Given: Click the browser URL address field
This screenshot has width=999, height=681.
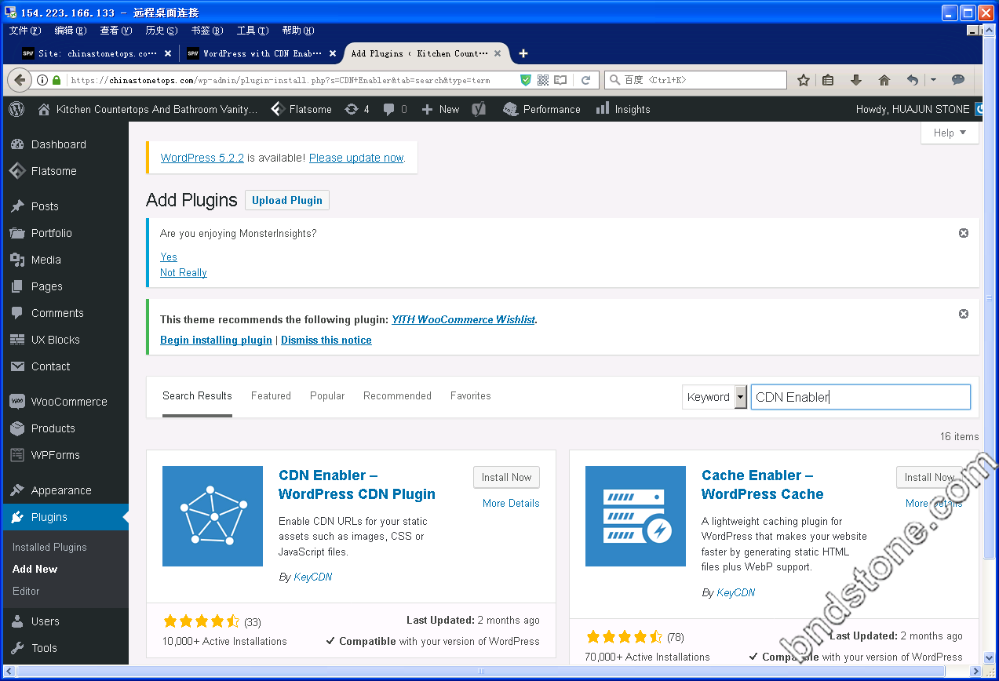Looking at the screenshot, I should [290, 80].
